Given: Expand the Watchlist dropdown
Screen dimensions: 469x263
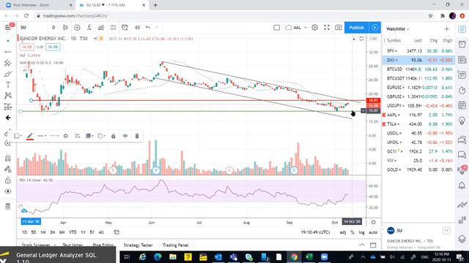Looking at the screenshot, I should coord(398,29).
